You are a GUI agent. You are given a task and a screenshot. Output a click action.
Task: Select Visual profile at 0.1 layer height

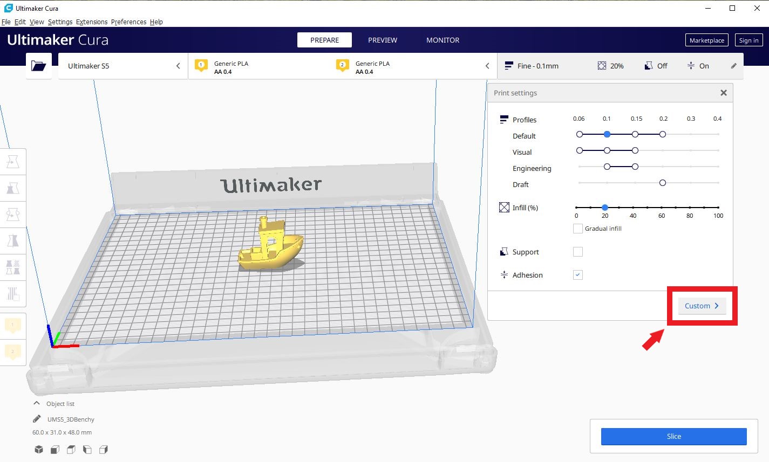point(607,150)
